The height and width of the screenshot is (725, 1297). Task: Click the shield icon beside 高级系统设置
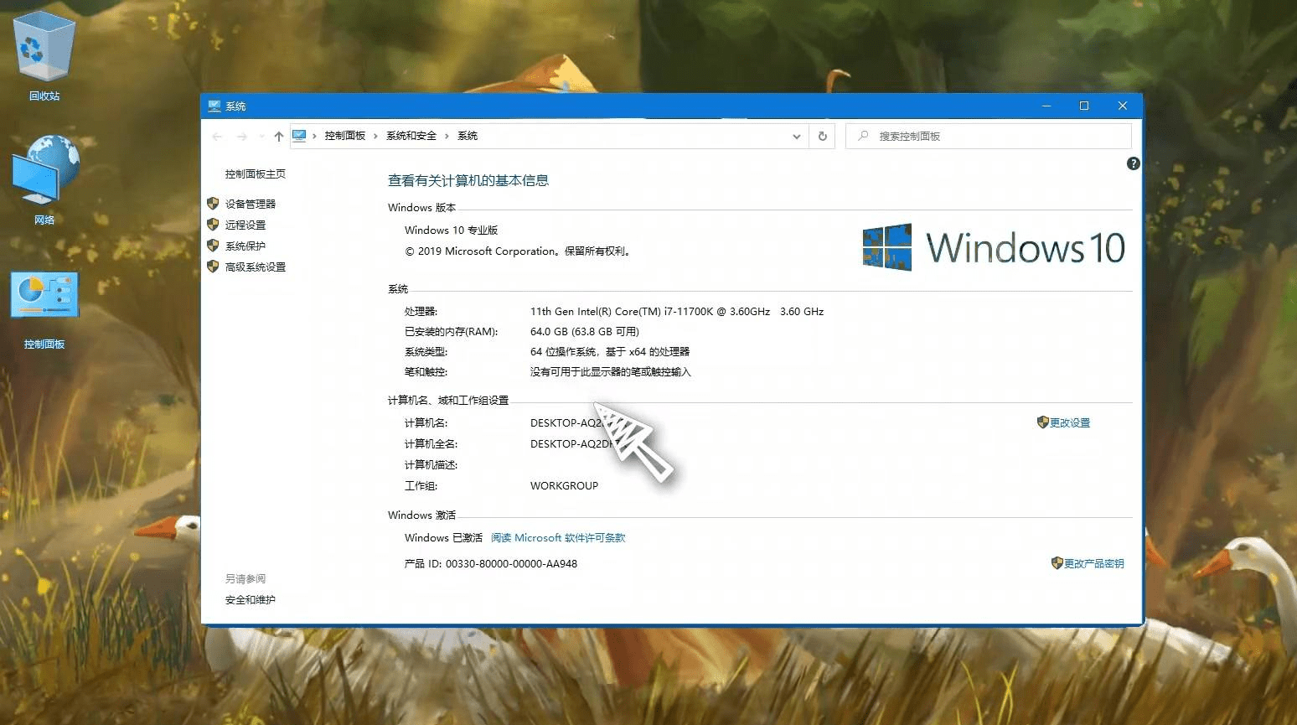coord(213,267)
